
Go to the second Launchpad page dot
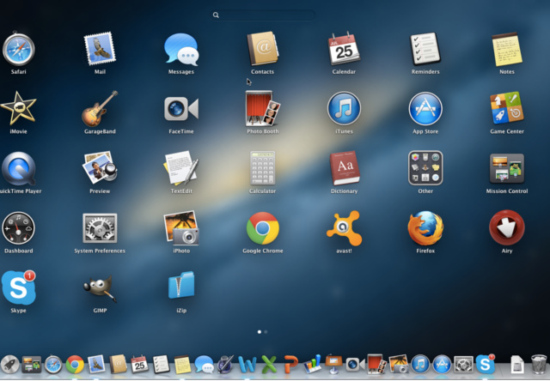click(266, 331)
